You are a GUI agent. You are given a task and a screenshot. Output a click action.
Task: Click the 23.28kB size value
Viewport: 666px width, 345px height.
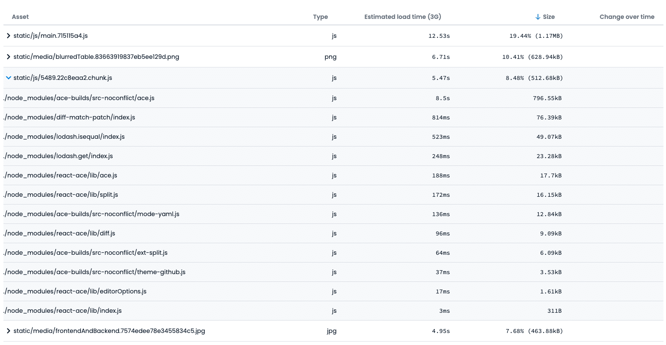[549, 156]
